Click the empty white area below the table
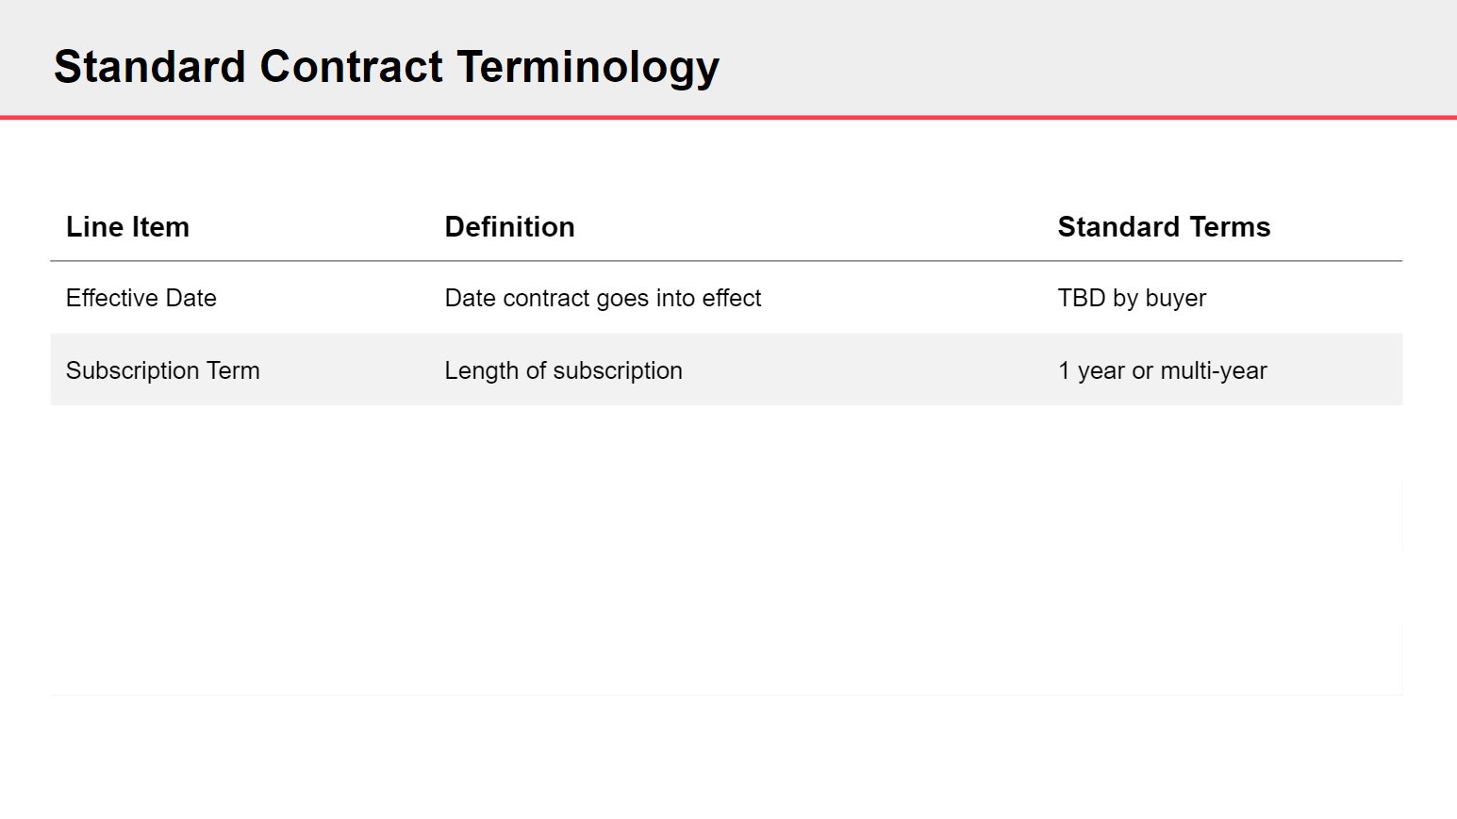Image resolution: width=1457 pixels, height=819 pixels. click(x=726, y=565)
